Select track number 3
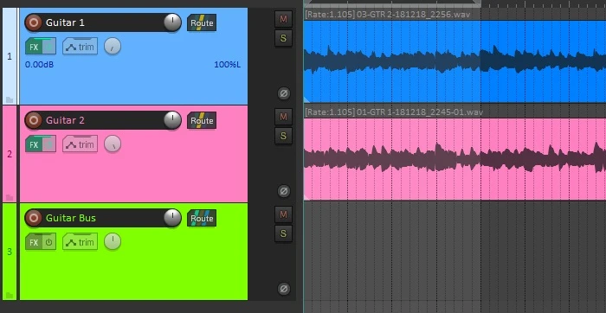 click(10, 252)
